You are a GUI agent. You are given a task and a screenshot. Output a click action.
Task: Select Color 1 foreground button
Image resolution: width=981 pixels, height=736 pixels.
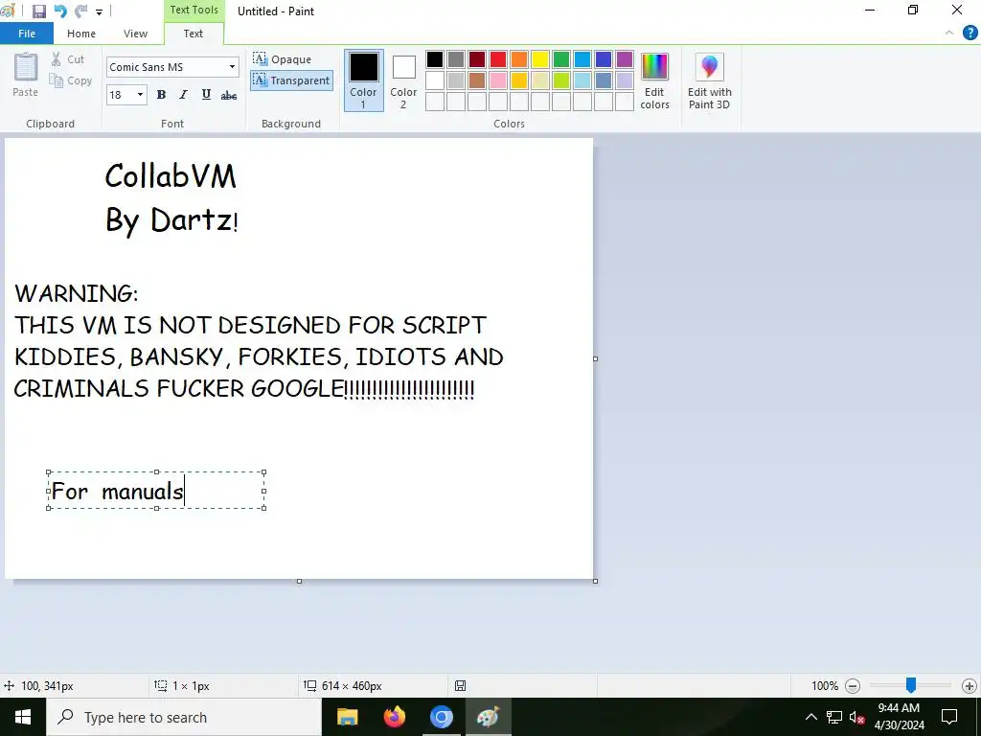click(x=363, y=80)
